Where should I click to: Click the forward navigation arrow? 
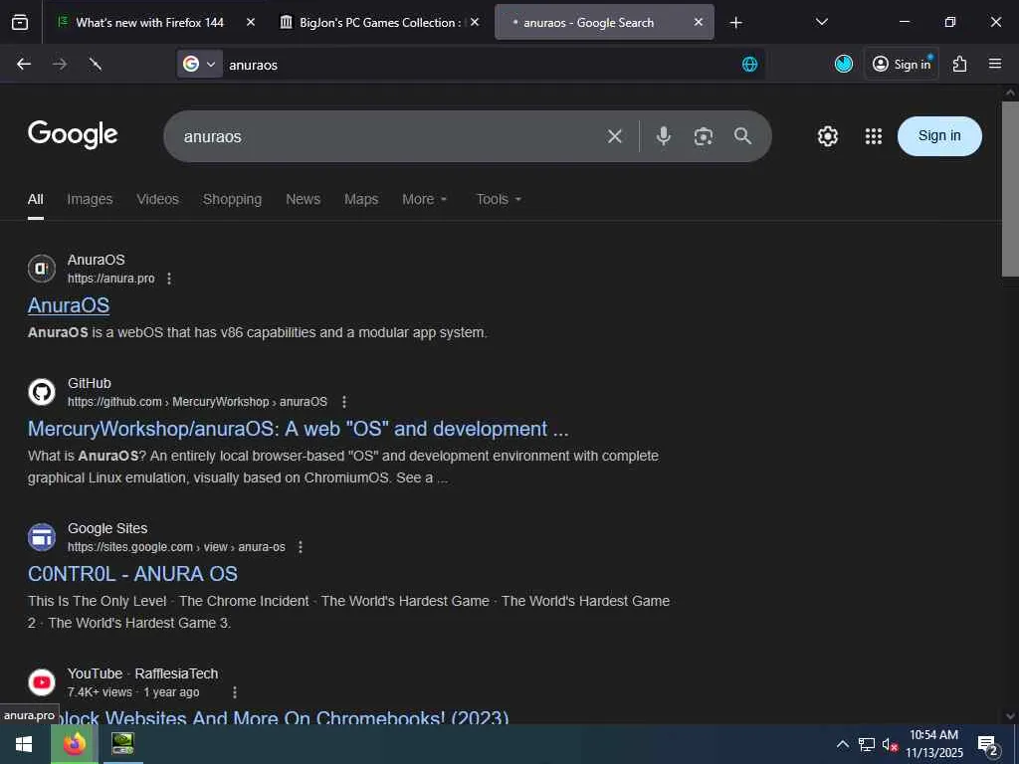[60, 65]
